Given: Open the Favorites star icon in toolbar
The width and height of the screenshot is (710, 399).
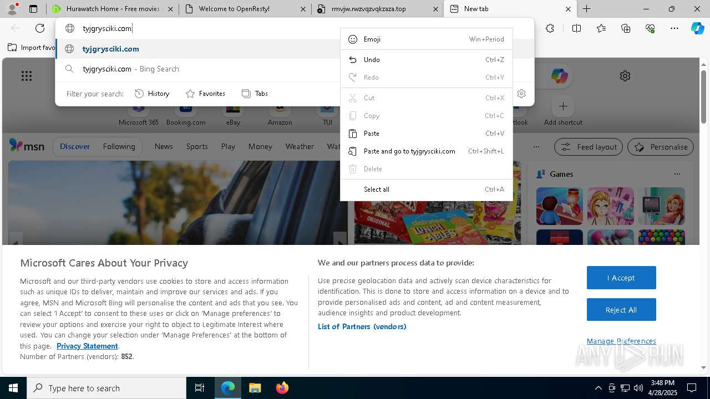Looking at the screenshot, I should tap(601, 28).
